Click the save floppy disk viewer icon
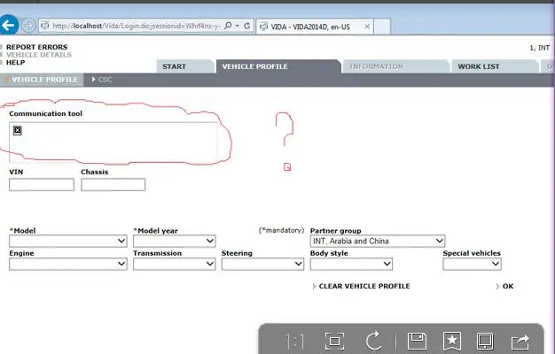The image size is (555, 354). [417, 342]
